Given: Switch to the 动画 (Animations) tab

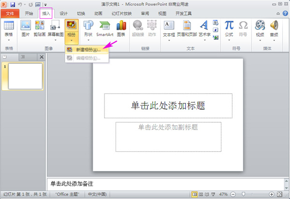Looking at the screenshot, I should tap(98, 14).
